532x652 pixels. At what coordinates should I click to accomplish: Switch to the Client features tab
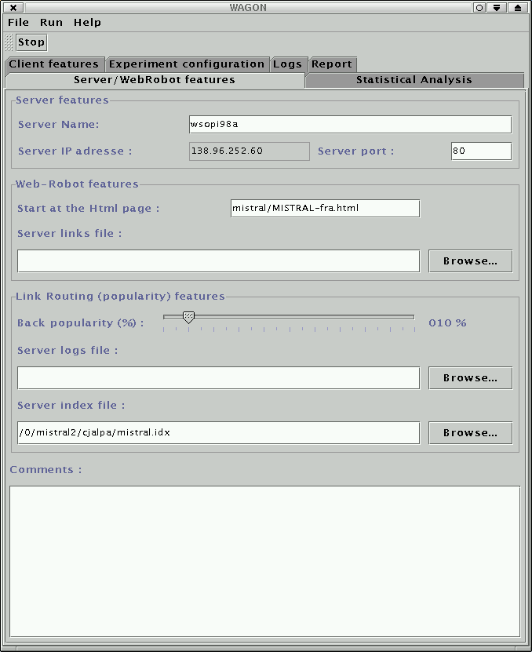[x=54, y=64]
